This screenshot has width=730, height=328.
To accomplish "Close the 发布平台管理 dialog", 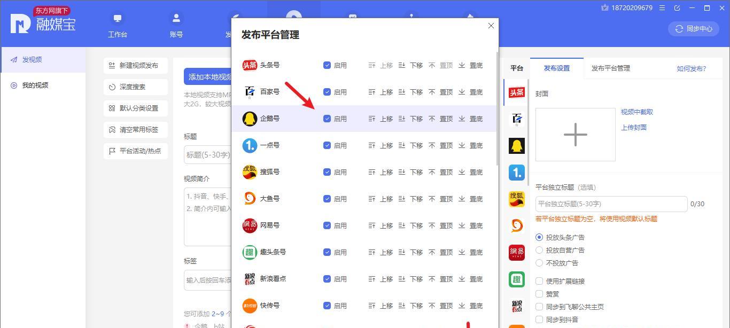I will (x=491, y=26).
